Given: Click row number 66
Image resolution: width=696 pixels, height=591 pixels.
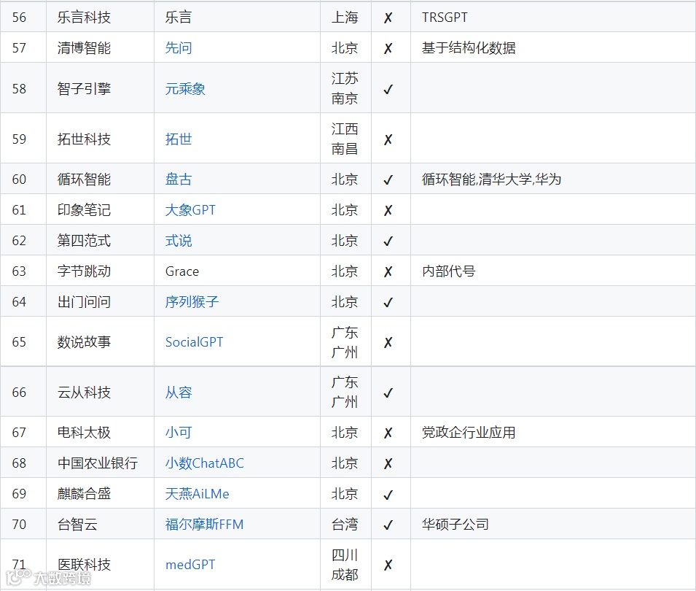Looking at the screenshot, I should tap(19, 393).
